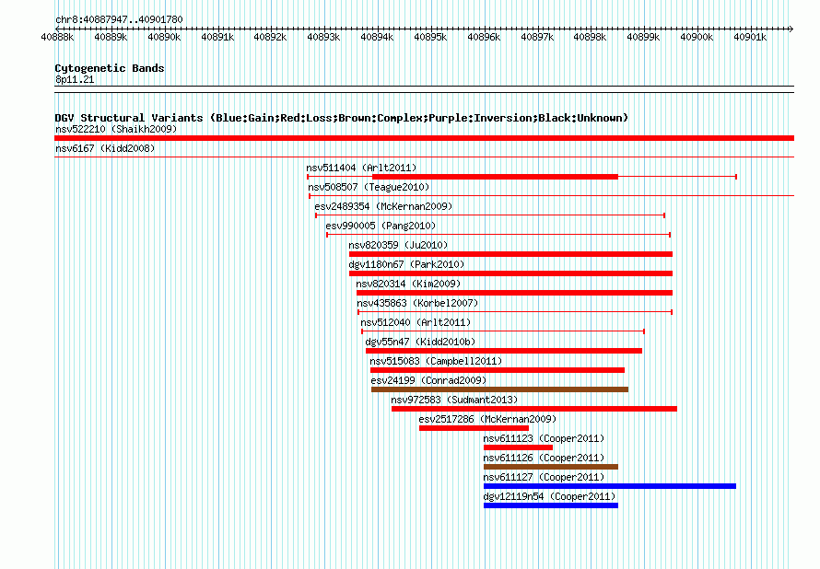The image size is (820, 569).
Task: Select the esv2489354 thin red line feature
Action: click(490, 215)
